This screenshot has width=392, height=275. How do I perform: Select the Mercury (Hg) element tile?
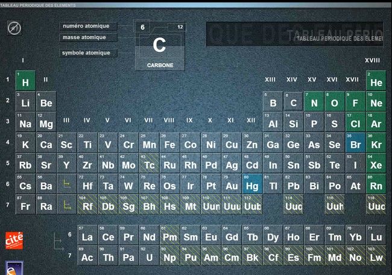[x=252, y=185]
